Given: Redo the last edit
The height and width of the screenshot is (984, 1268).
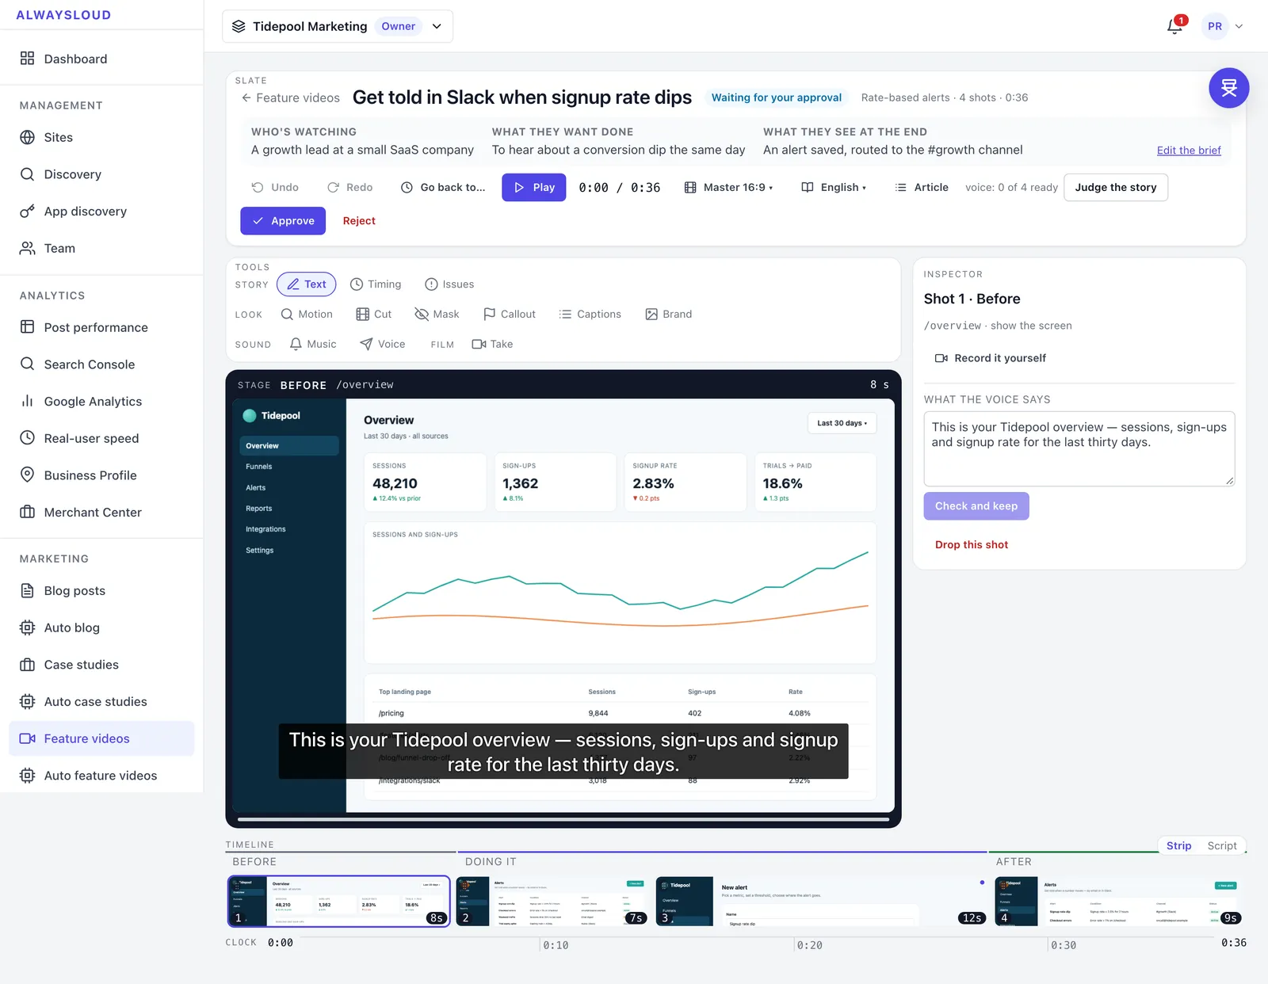Looking at the screenshot, I should 349,188.
